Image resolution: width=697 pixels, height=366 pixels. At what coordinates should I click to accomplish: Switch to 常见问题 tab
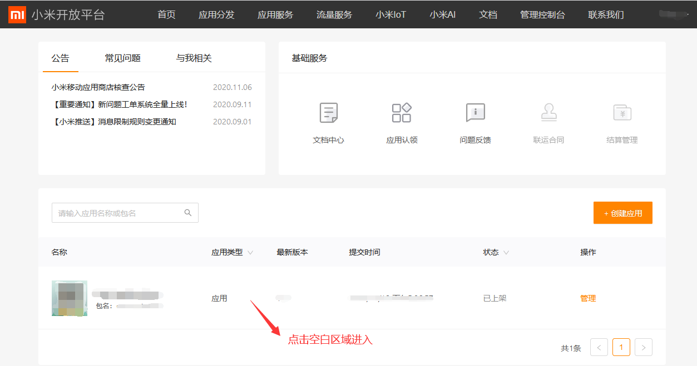tap(123, 58)
